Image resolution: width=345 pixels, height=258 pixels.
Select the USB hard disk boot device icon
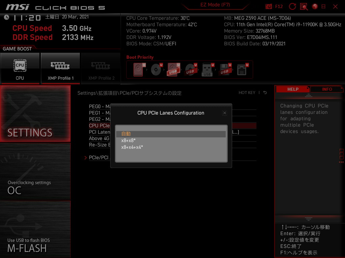point(174,70)
